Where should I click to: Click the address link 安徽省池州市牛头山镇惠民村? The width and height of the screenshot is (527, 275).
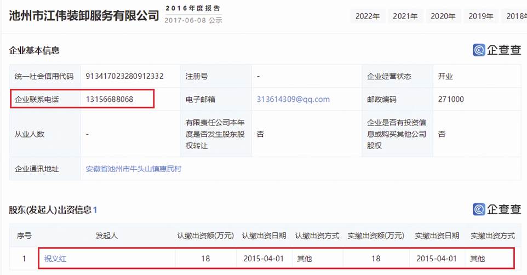[133, 169]
